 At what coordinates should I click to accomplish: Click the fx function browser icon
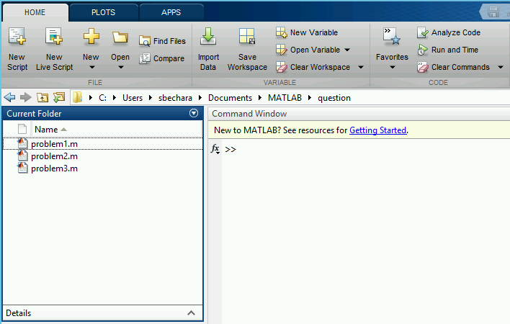215,149
